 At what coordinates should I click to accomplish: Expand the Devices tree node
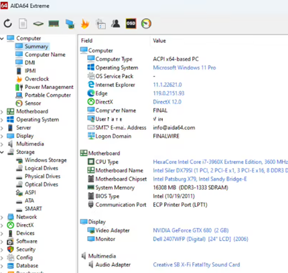tap(2, 234)
